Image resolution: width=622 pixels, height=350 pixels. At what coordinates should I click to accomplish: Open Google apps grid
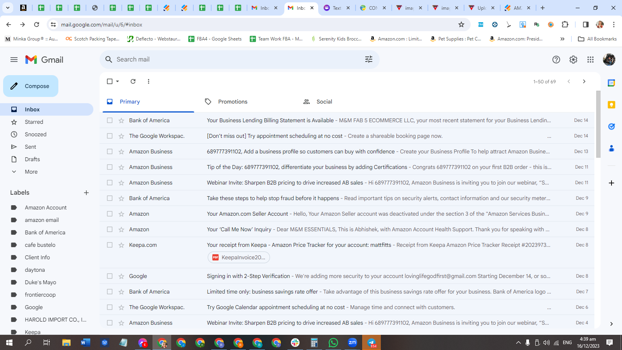[590, 60]
